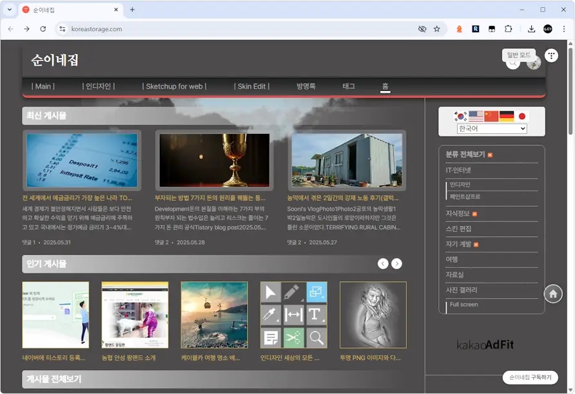Select the Chinese flag language
This screenshot has width=575, height=394.
(x=491, y=117)
